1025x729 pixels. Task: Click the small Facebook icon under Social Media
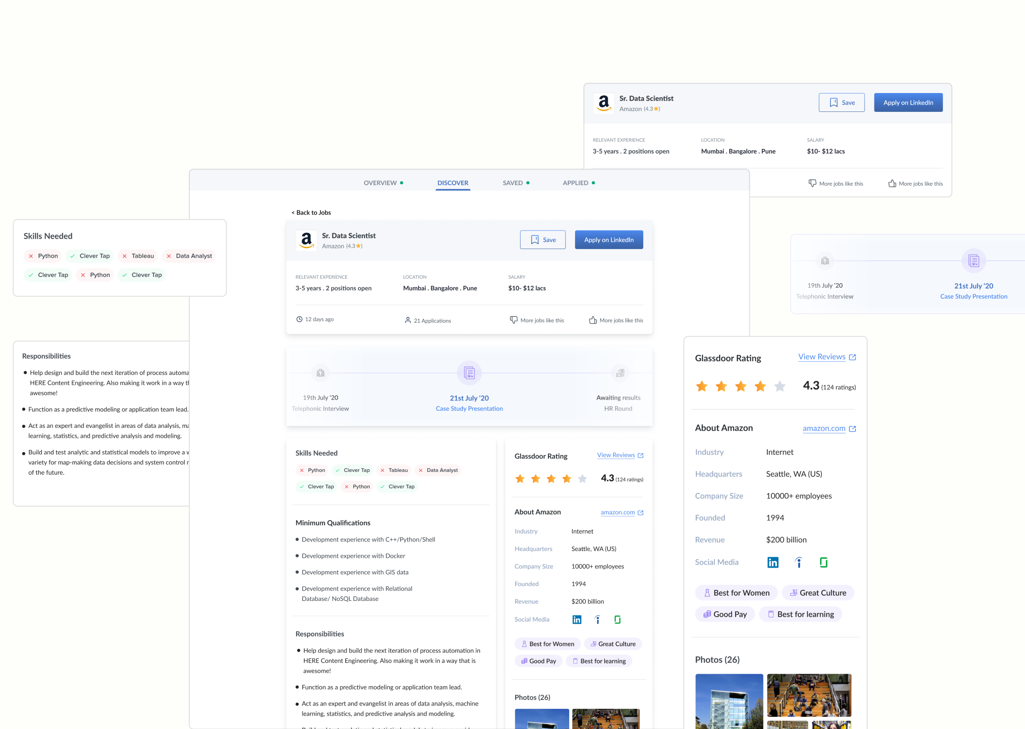click(x=597, y=620)
